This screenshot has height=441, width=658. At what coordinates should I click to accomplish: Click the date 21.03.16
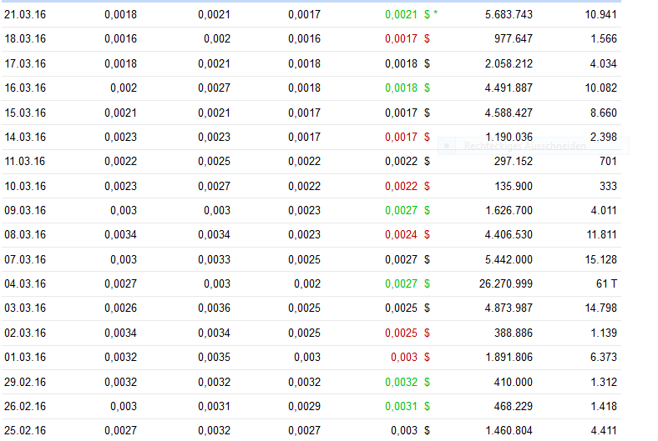[25, 15]
